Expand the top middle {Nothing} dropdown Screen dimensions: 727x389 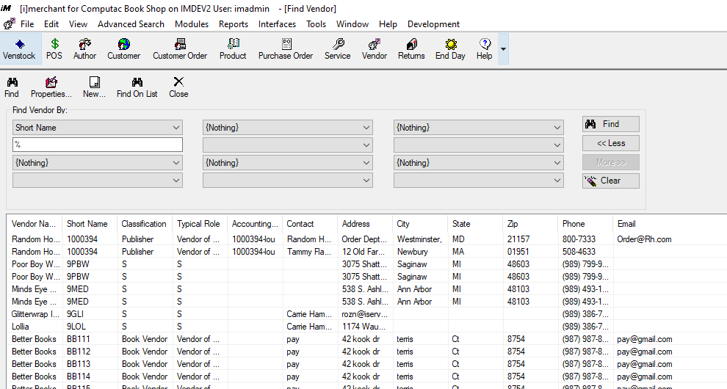pos(366,128)
